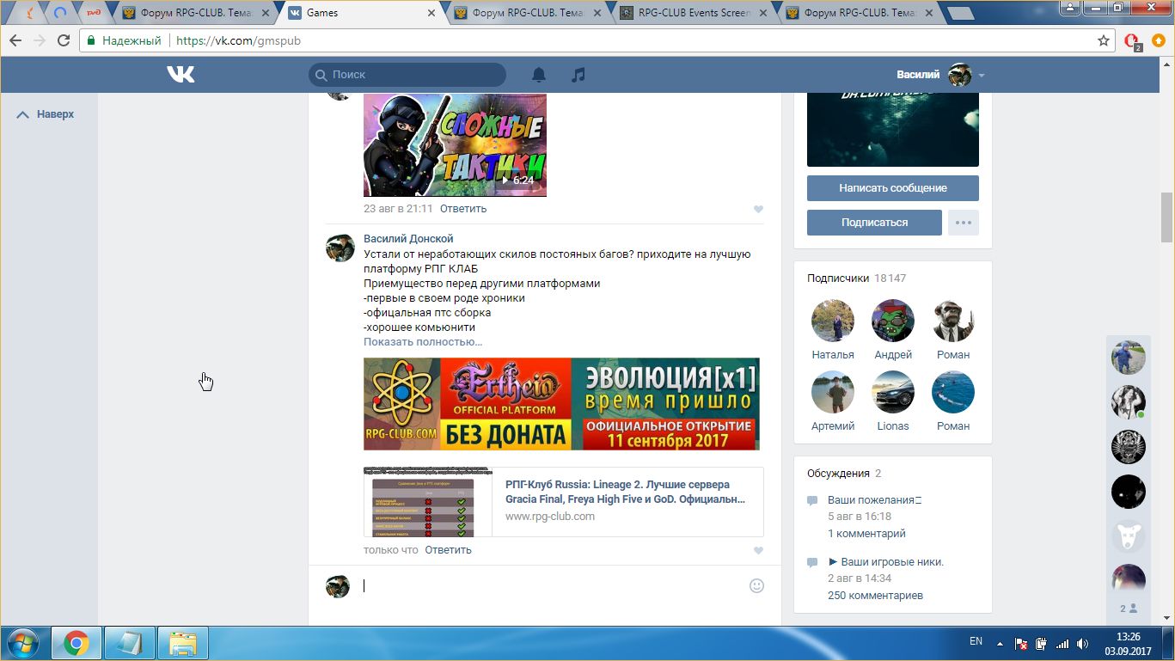Open the RPG-CLUB Эволюция banner image
The height and width of the screenshot is (661, 1175).
(561, 404)
